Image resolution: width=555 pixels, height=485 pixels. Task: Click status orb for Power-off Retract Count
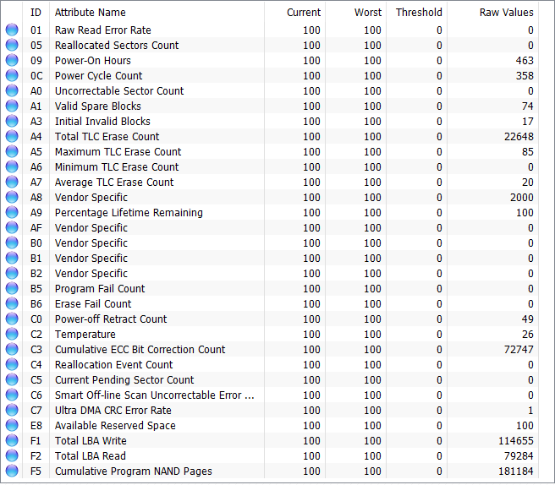point(12,319)
